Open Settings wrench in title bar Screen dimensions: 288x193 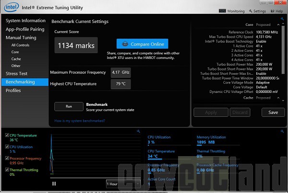[251, 11]
